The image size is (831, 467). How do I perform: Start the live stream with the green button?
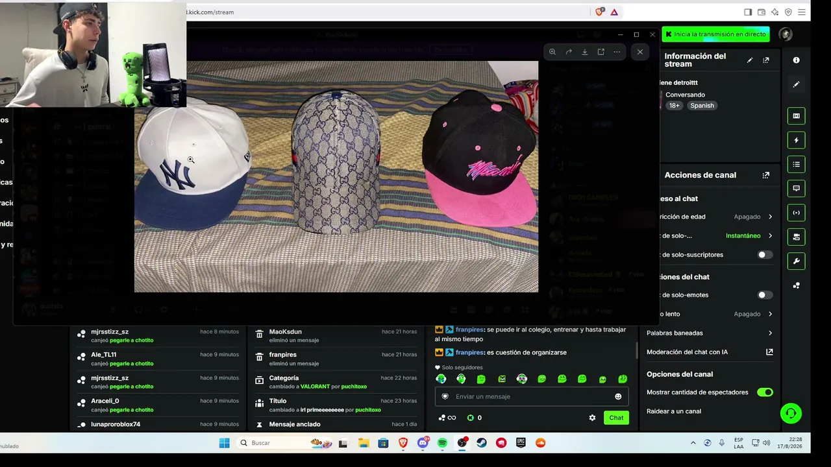pos(715,34)
